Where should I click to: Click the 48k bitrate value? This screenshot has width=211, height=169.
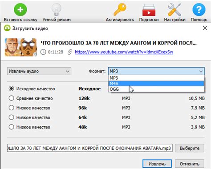coord(83,127)
